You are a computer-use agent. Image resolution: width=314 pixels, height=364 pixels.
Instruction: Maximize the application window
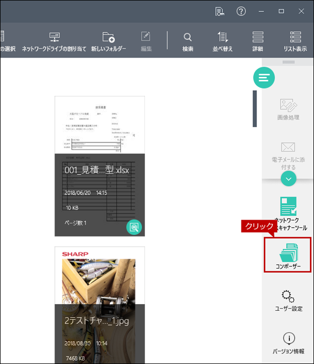(281, 11)
